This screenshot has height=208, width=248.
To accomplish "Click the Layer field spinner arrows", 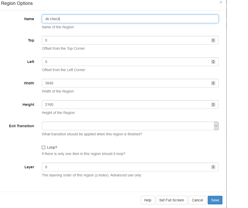I will [x=213, y=167].
